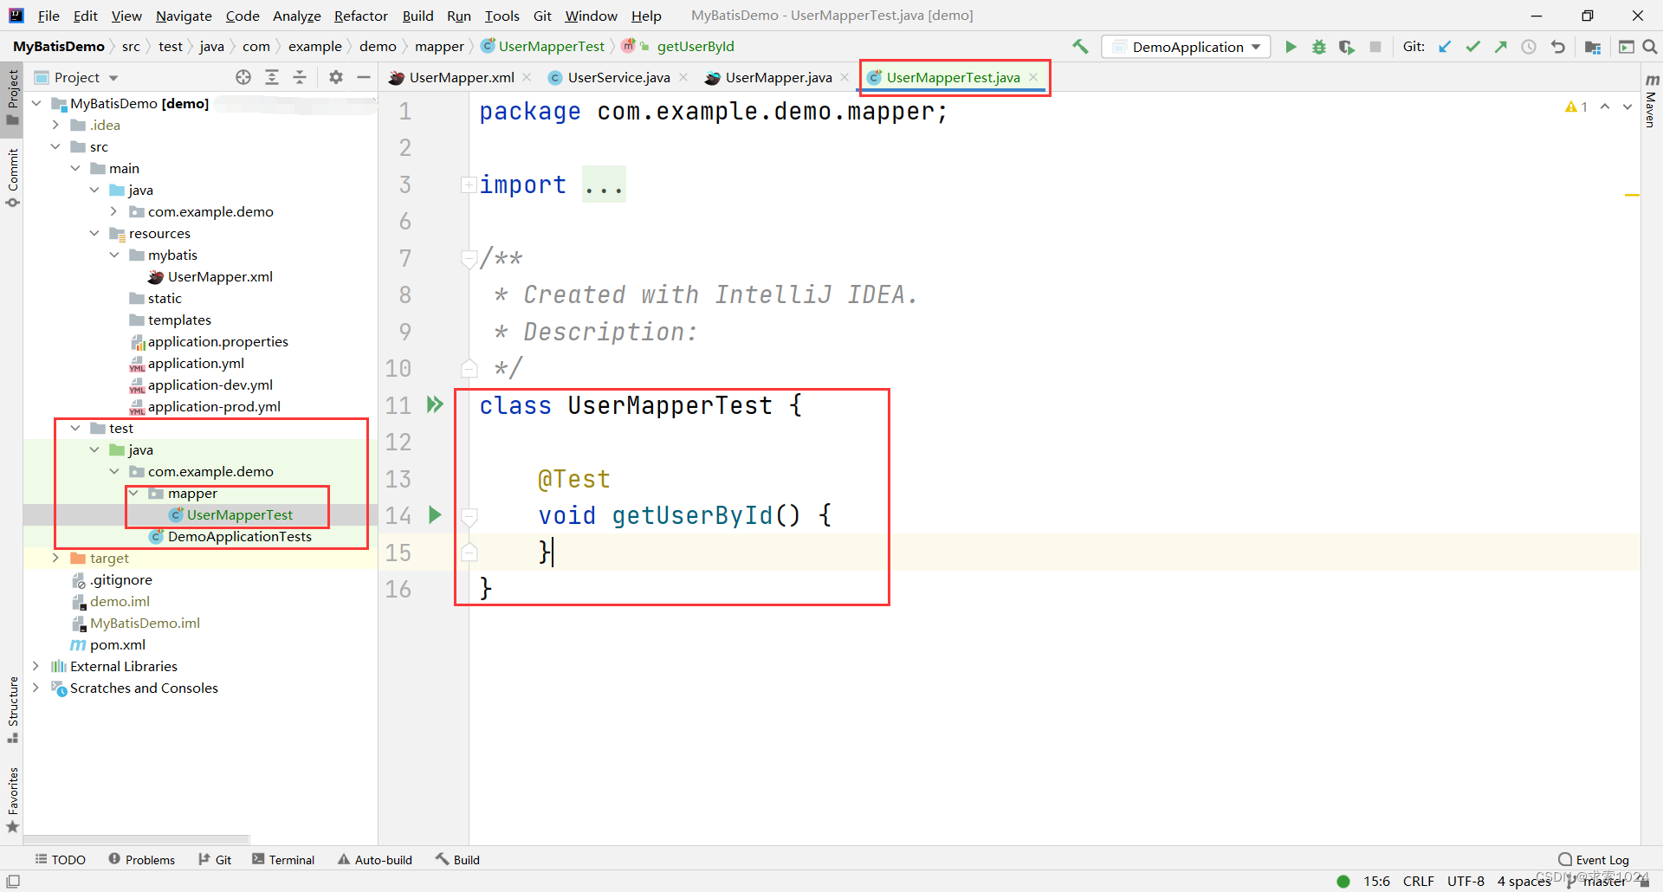Click getUserById in breadcrumb bar
Screen dimensions: 1663x892
click(x=695, y=47)
